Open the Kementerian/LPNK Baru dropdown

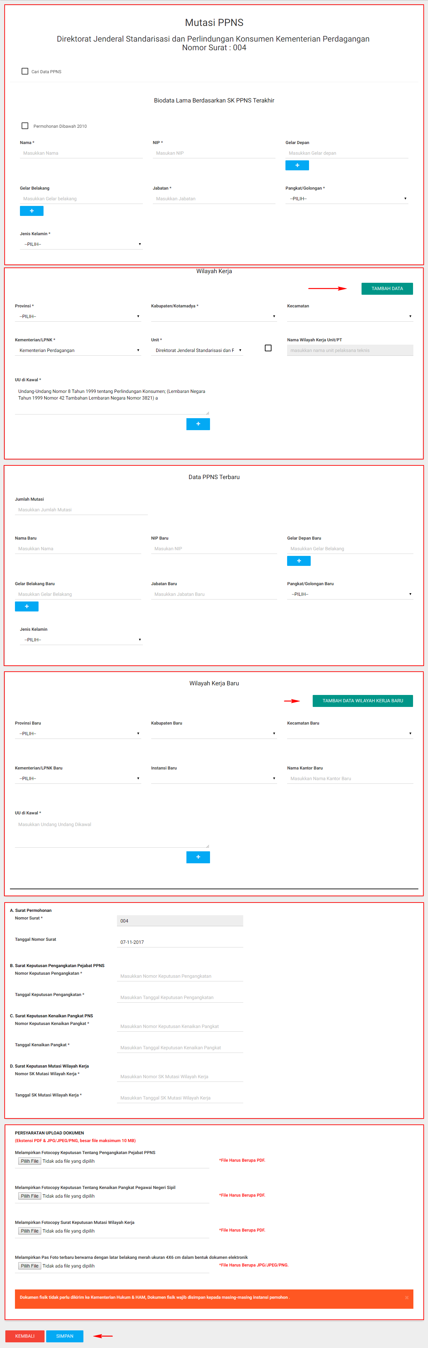(78, 779)
